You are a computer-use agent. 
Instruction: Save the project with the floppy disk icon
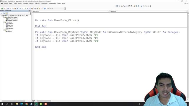click(8, 9)
